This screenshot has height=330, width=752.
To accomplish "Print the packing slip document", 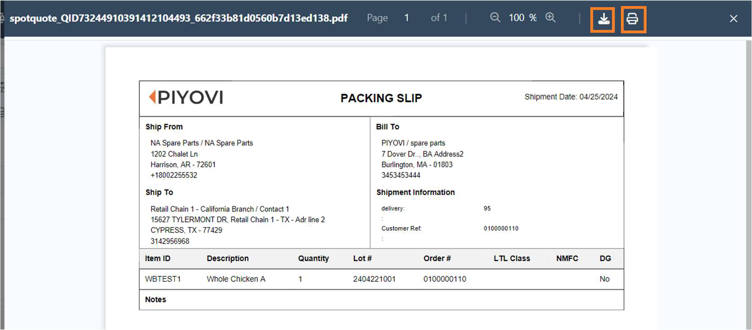I will pos(633,19).
